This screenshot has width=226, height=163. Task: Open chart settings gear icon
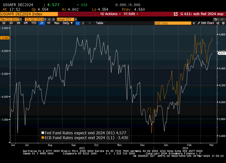[223, 23]
